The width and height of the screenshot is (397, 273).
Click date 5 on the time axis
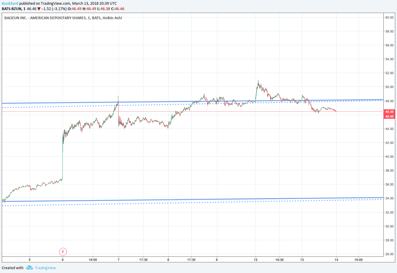pyautogui.click(x=30, y=260)
